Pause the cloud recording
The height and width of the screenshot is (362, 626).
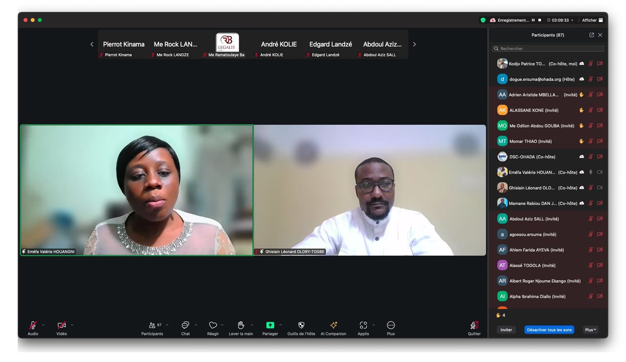pos(534,20)
